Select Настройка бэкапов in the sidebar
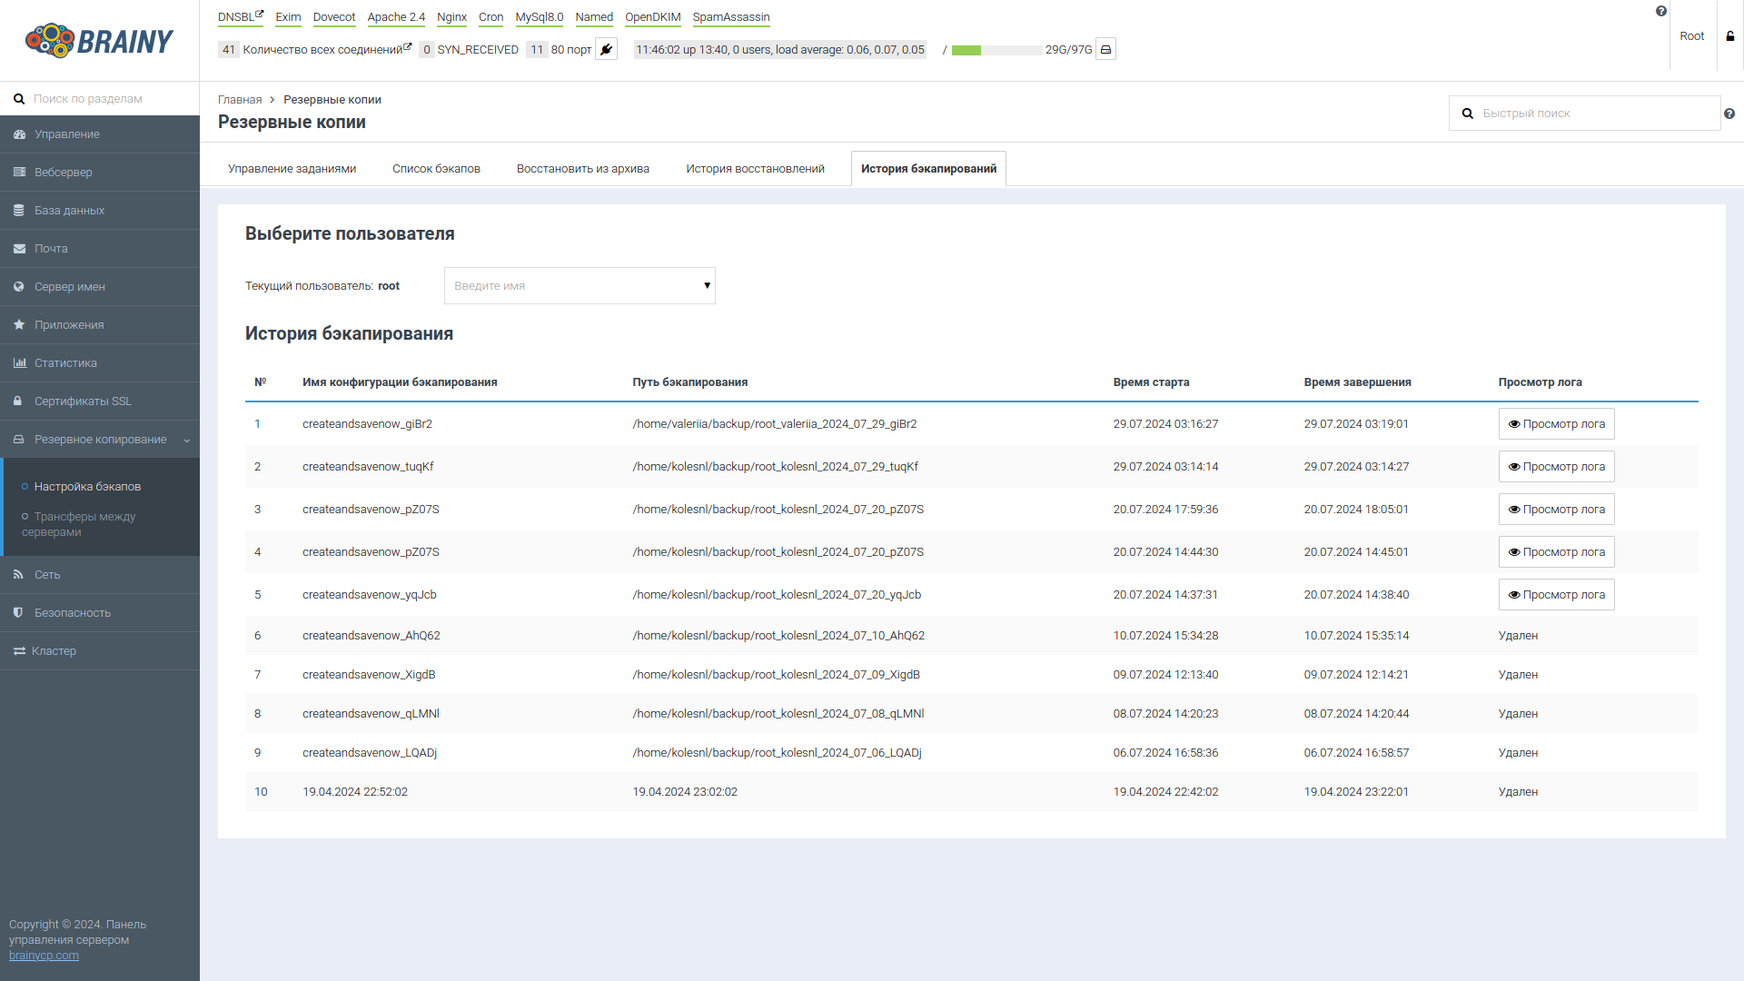1744x981 pixels. pos(87,486)
